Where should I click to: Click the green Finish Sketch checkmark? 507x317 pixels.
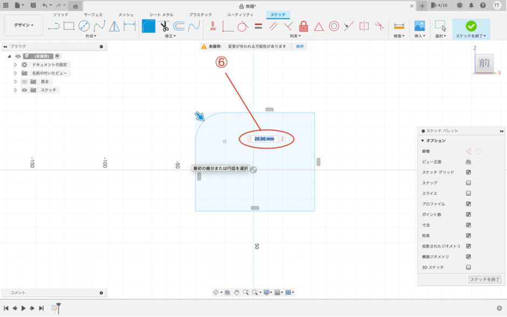coord(471,26)
